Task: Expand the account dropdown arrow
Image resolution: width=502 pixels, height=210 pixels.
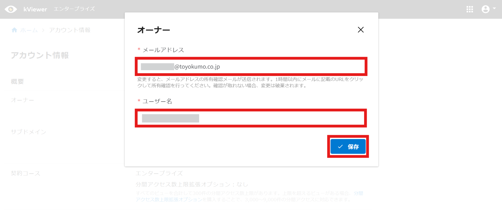Action: point(494,8)
